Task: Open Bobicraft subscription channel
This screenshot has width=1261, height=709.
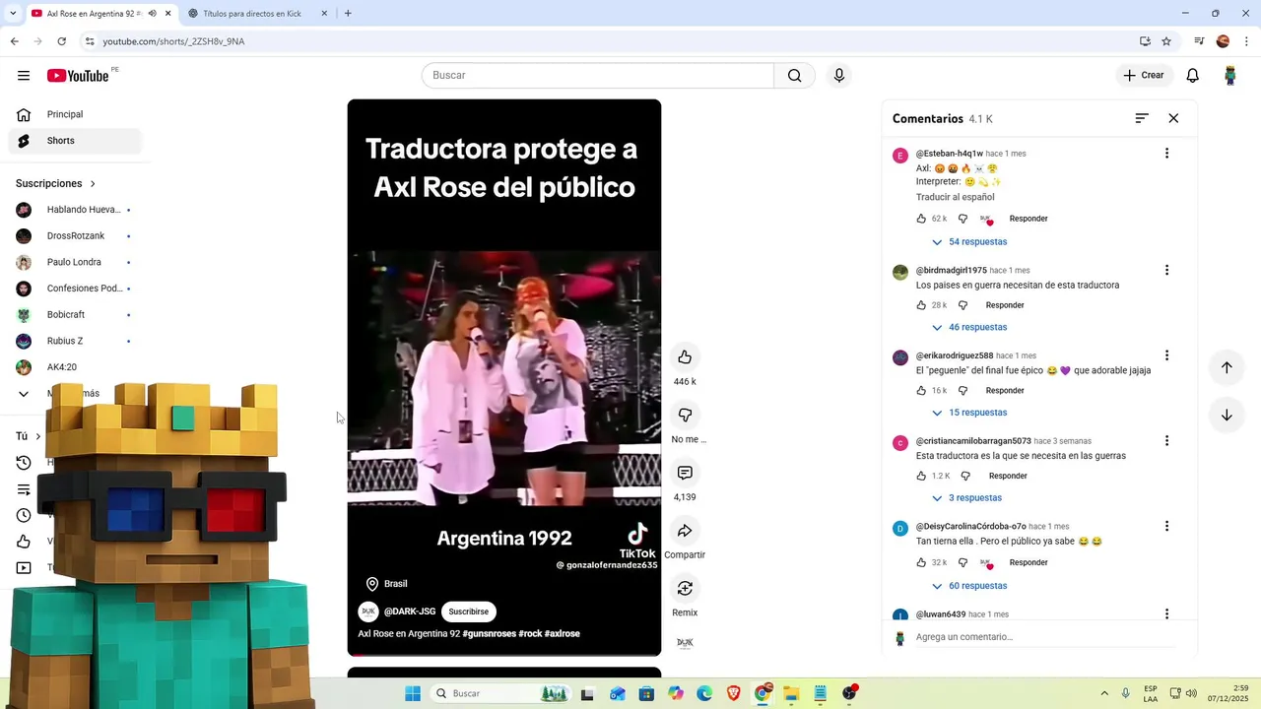Action: pyautogui.click(x=75, y=315)
